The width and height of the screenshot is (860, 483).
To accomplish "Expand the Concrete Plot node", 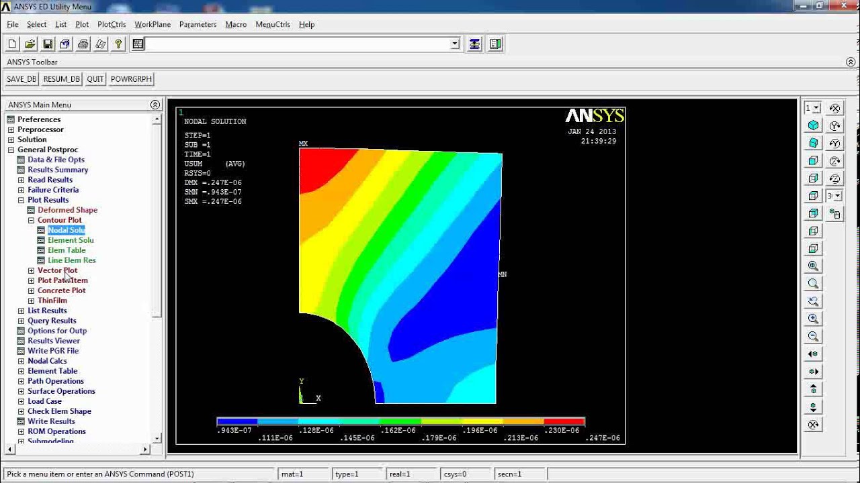I will 31,290.
